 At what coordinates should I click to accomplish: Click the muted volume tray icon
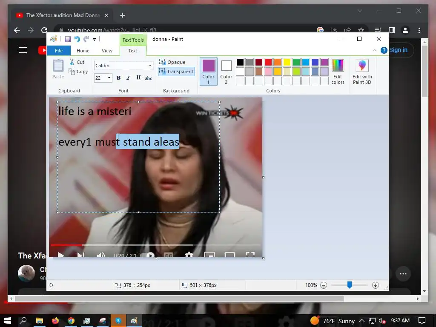pos(382,321)
